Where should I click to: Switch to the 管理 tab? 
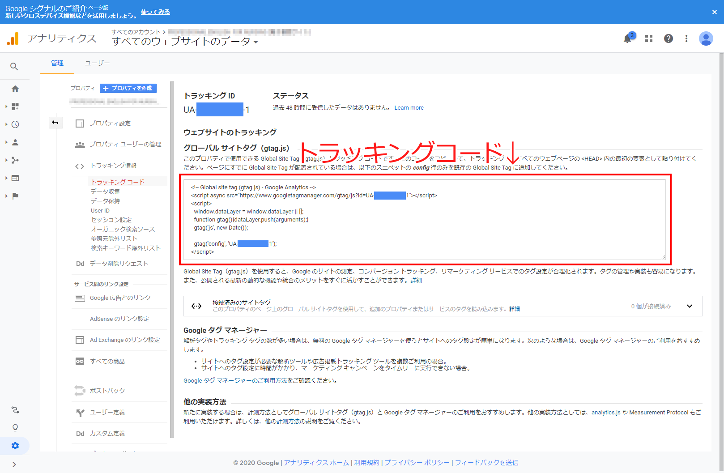[x=57, y=63]
